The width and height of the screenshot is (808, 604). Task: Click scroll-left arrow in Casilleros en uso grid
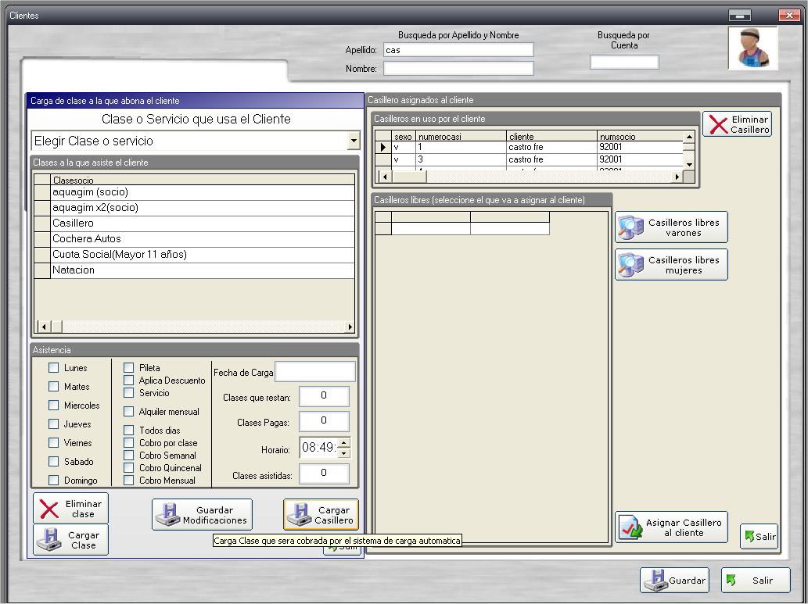pyautogui.click(x=384, y=177)
